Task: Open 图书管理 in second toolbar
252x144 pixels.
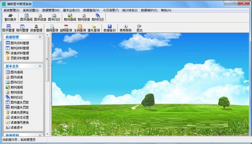Action: (x=8, y=28)
